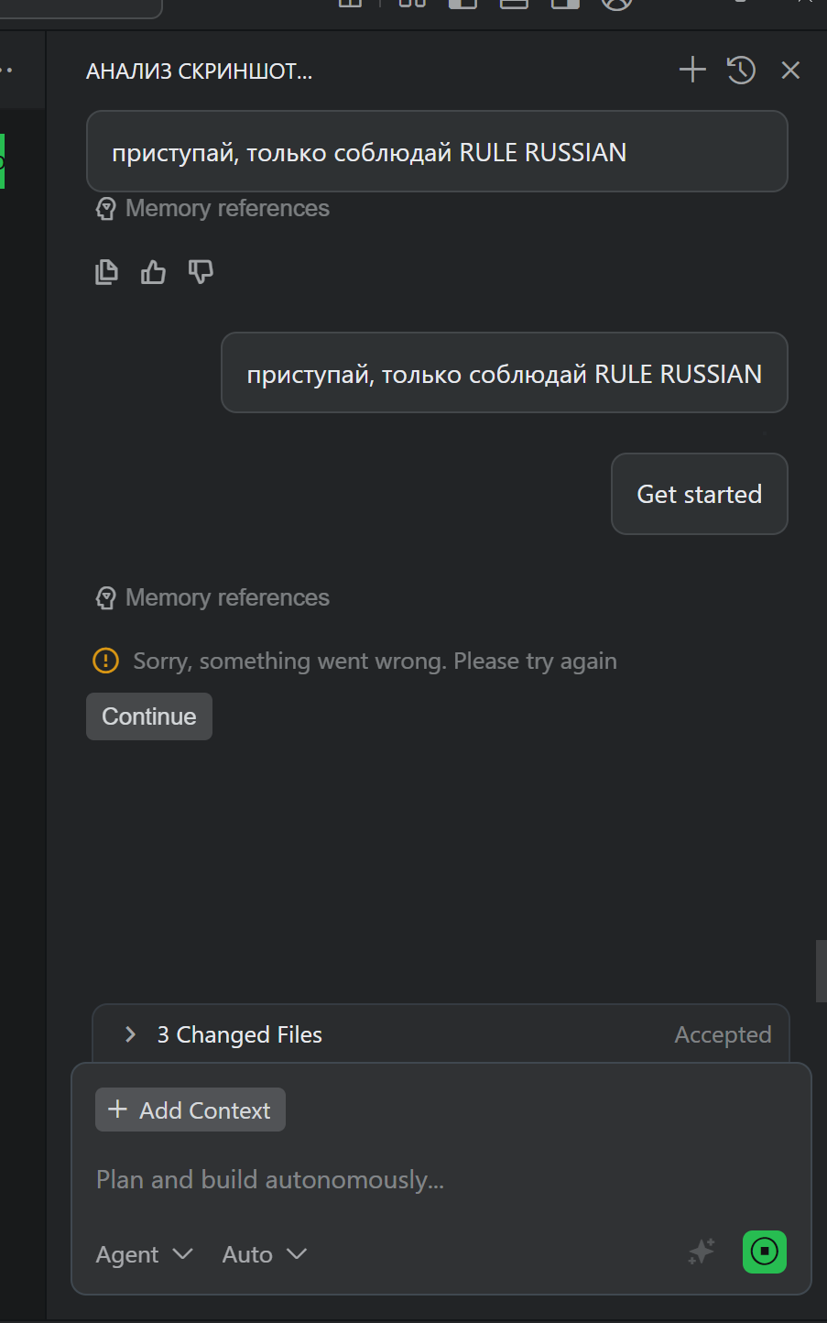Click the sparkle enhance-prompt icon
The height and width of the screenshot is (1323, 827).
tap(702, 1252)
